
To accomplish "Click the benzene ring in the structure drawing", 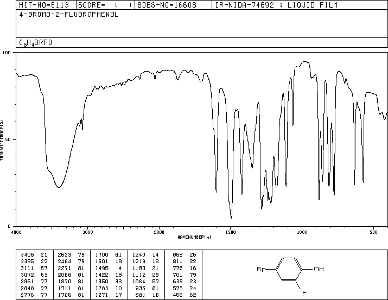I will tap(289, 269).
